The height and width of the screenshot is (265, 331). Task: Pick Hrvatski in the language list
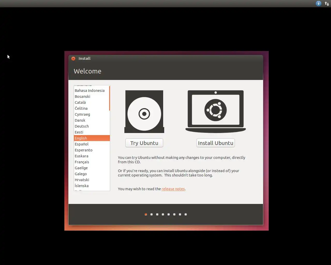click(x=92, y=180)
